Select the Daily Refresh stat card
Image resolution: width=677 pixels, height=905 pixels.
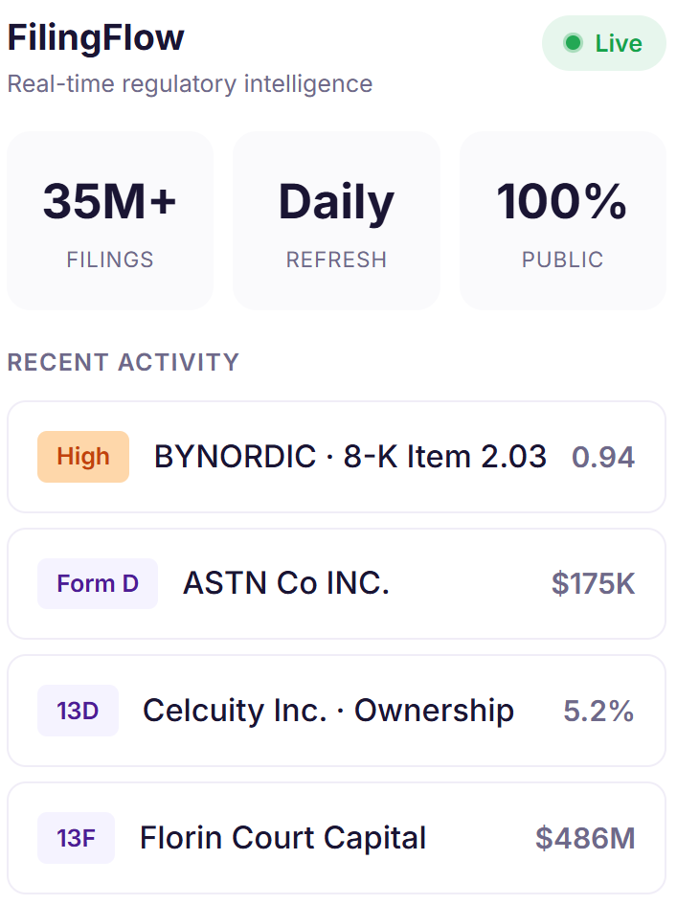pyautogui.click(x=336, y=220)
